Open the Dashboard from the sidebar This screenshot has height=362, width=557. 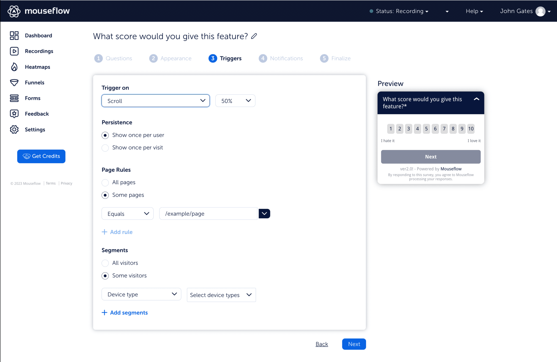pos(38,35)
